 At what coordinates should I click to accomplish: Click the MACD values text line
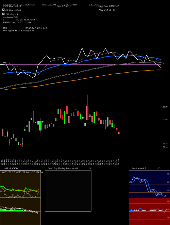tap(17, 22)
